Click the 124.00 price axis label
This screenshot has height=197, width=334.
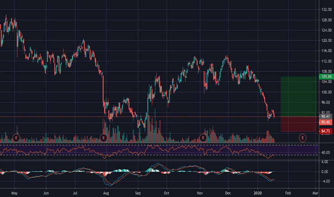(x=326, y=30)
